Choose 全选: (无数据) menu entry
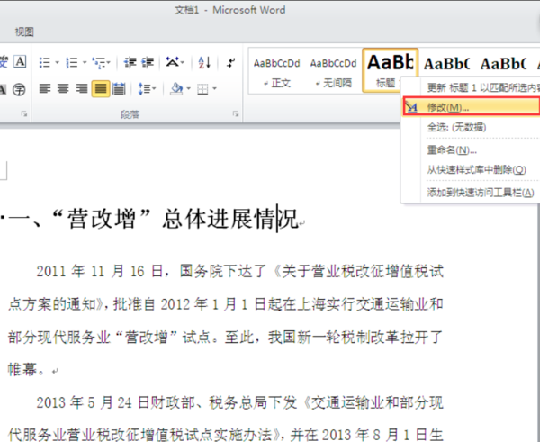The image size is (540, 442). (x=456, y=127)
